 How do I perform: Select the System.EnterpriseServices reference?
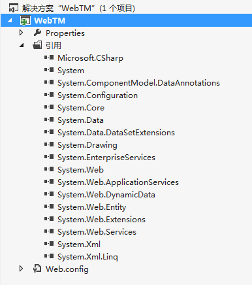(106, 158)
